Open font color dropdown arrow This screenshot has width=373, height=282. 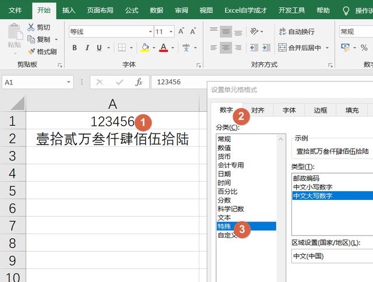[173, 48]
